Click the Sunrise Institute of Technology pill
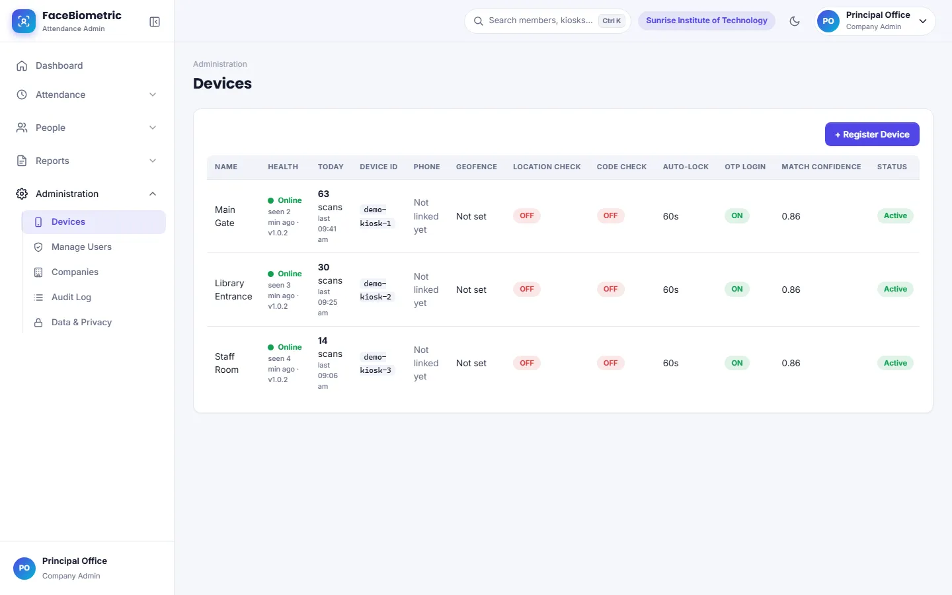Viewport: 952px width, 595px height. click(707, 20)
